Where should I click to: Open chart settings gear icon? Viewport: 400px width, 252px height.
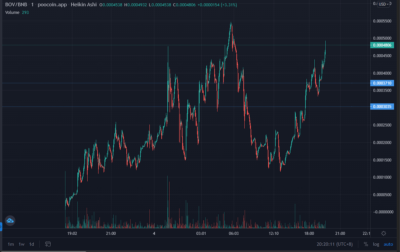tap(383, 233)
